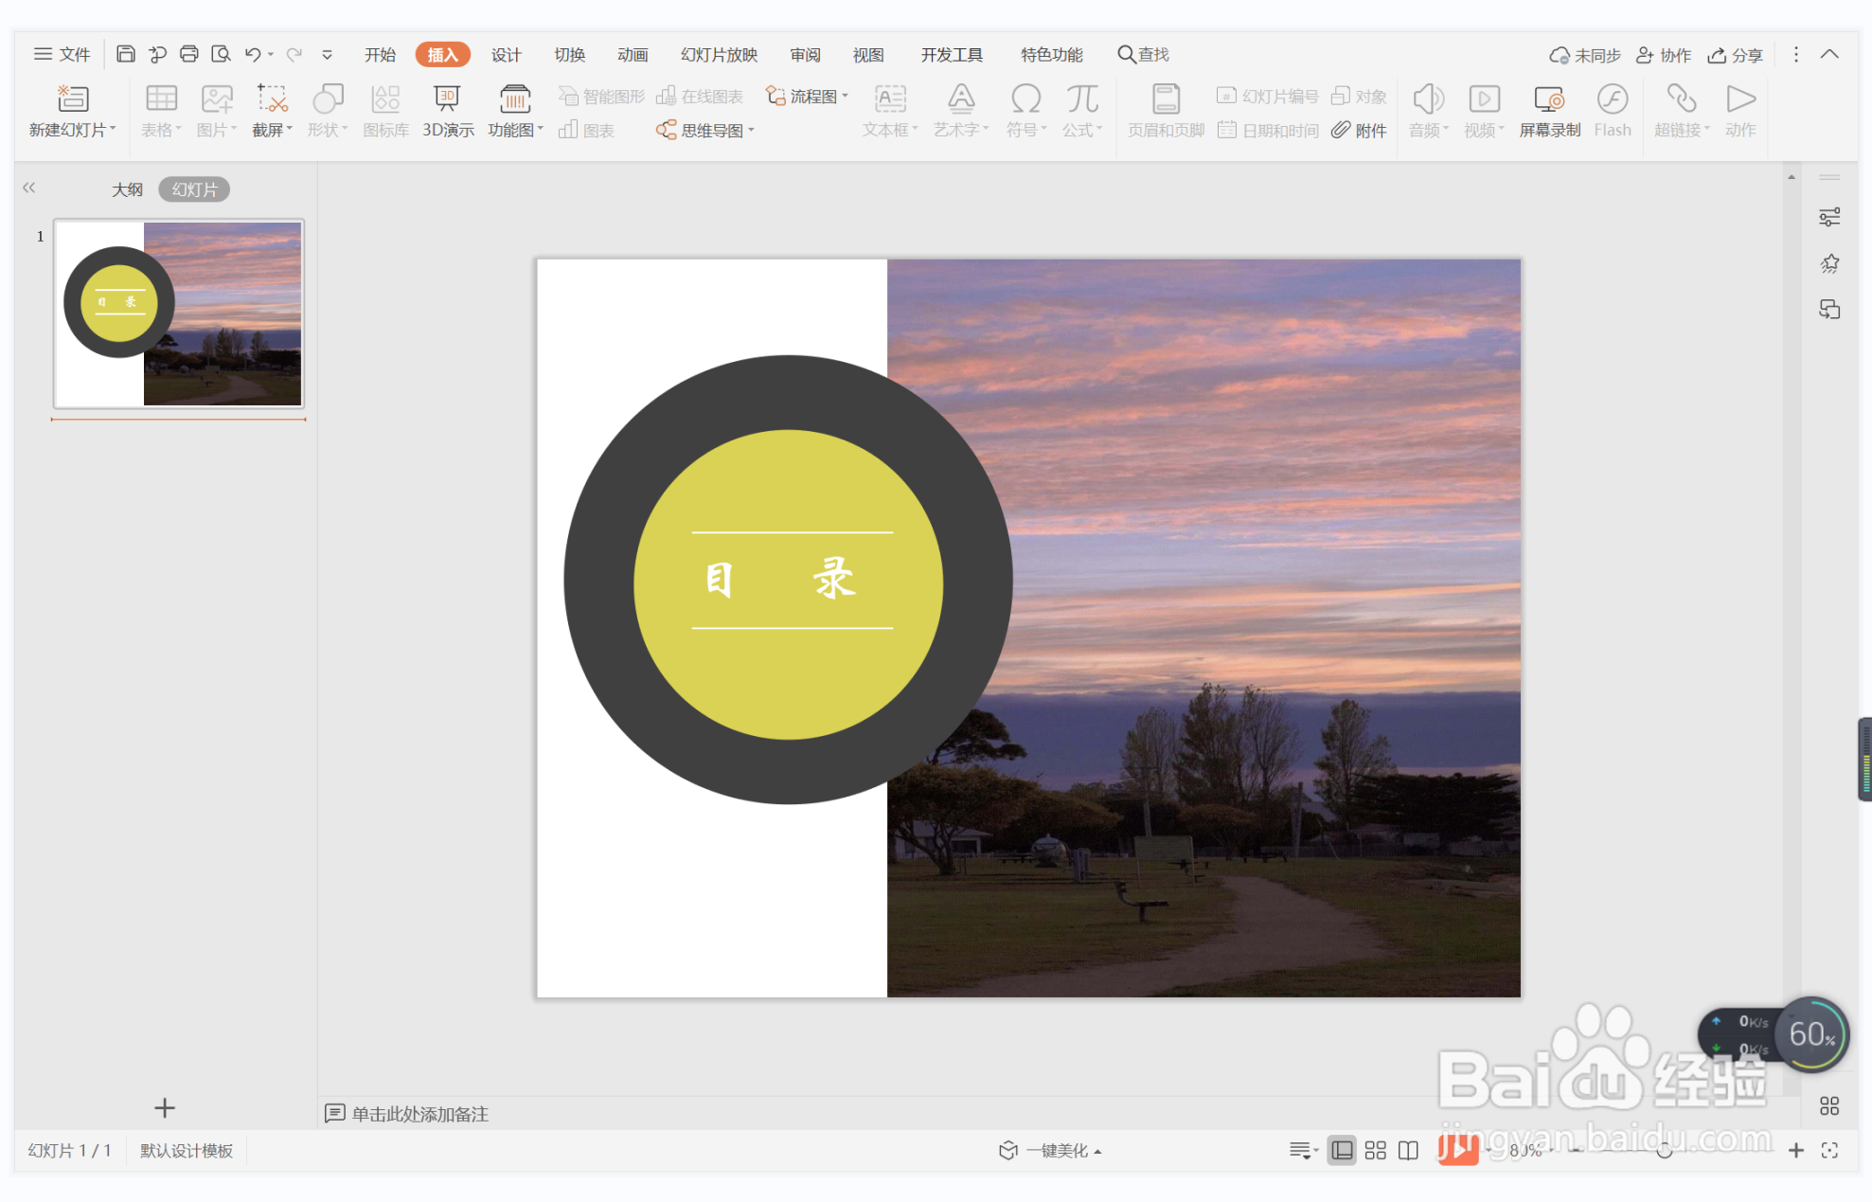The image size is (1872, 1202).
Task: Click the 分享 share button
Action: [1735, 55]
